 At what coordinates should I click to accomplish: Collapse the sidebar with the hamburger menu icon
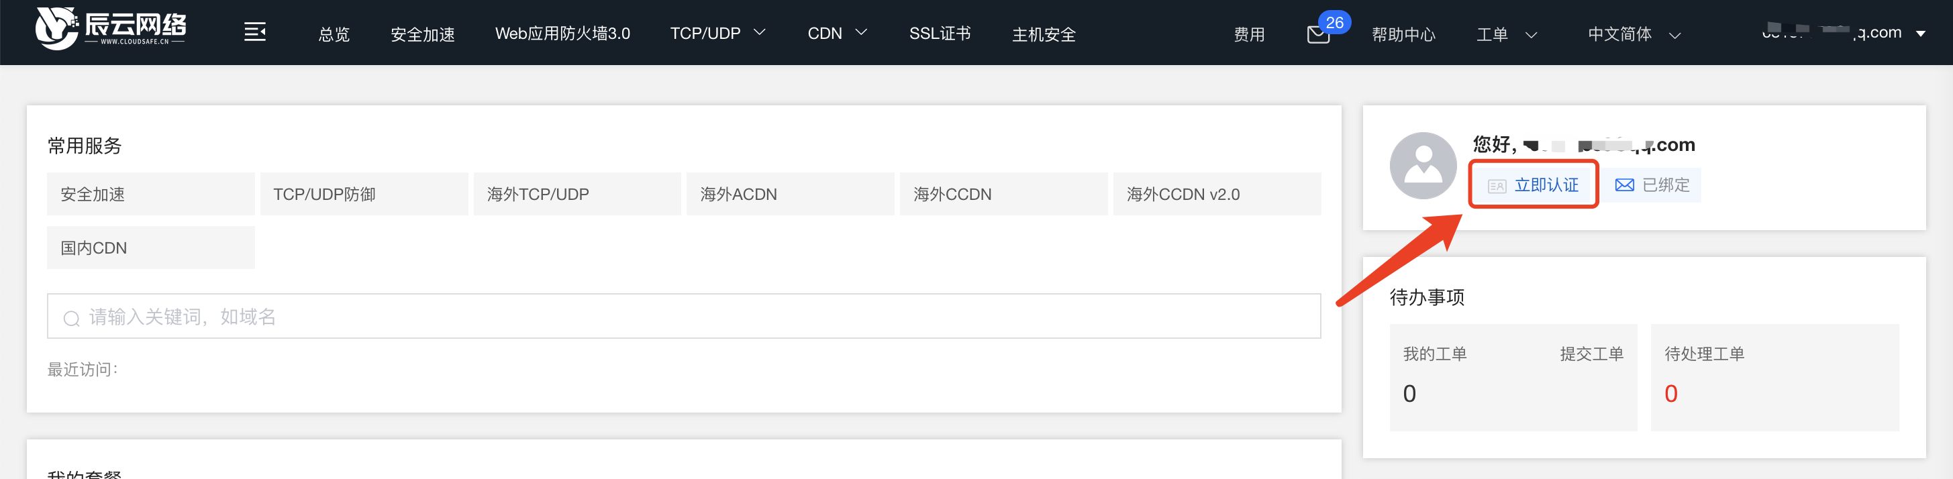[255, 33]
